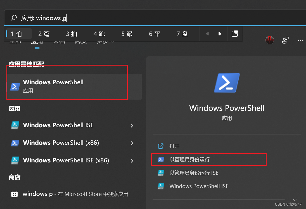Click icon beside details-pane Windows PowerShell ISE
This screenshot has width=306, height=209.
point(161,186)
